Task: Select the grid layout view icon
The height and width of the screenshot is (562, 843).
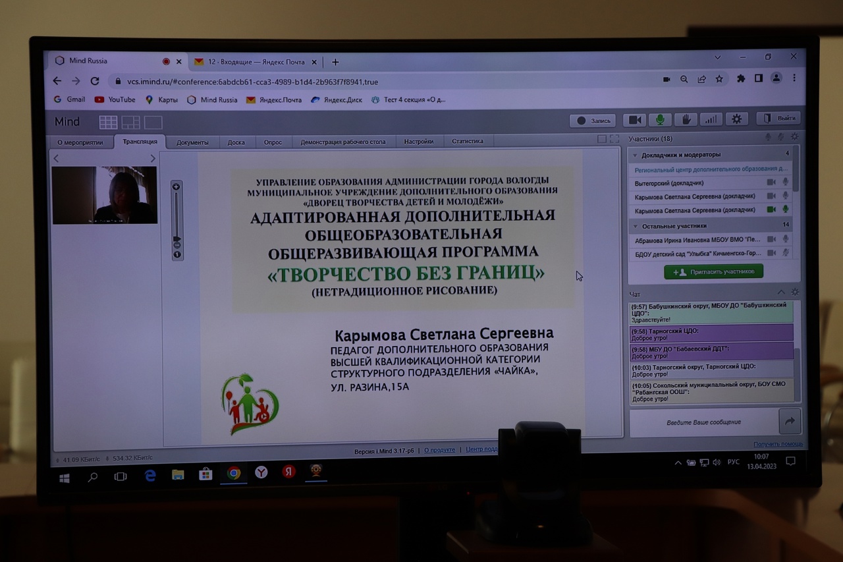Action: coord(108,123)
